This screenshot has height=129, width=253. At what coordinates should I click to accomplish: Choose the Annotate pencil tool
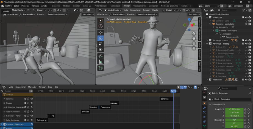pos(101,56)
